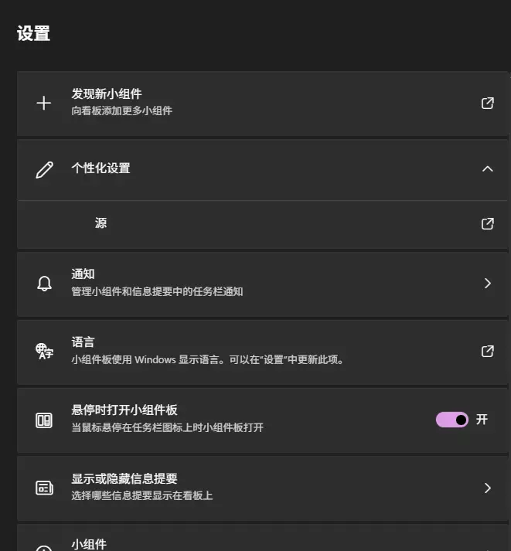Select the 源 sub-item
The width and height of the screenshot is (511, 551).
tap(101, 223)
